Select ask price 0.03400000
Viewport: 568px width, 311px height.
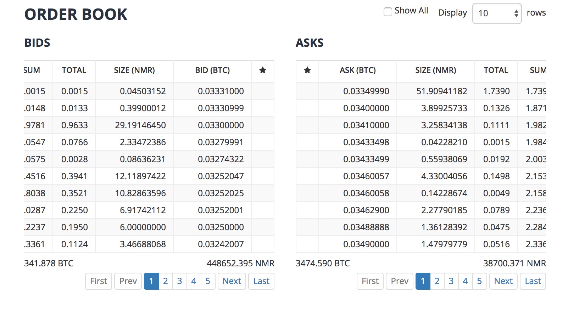click(x=366, y=108)
